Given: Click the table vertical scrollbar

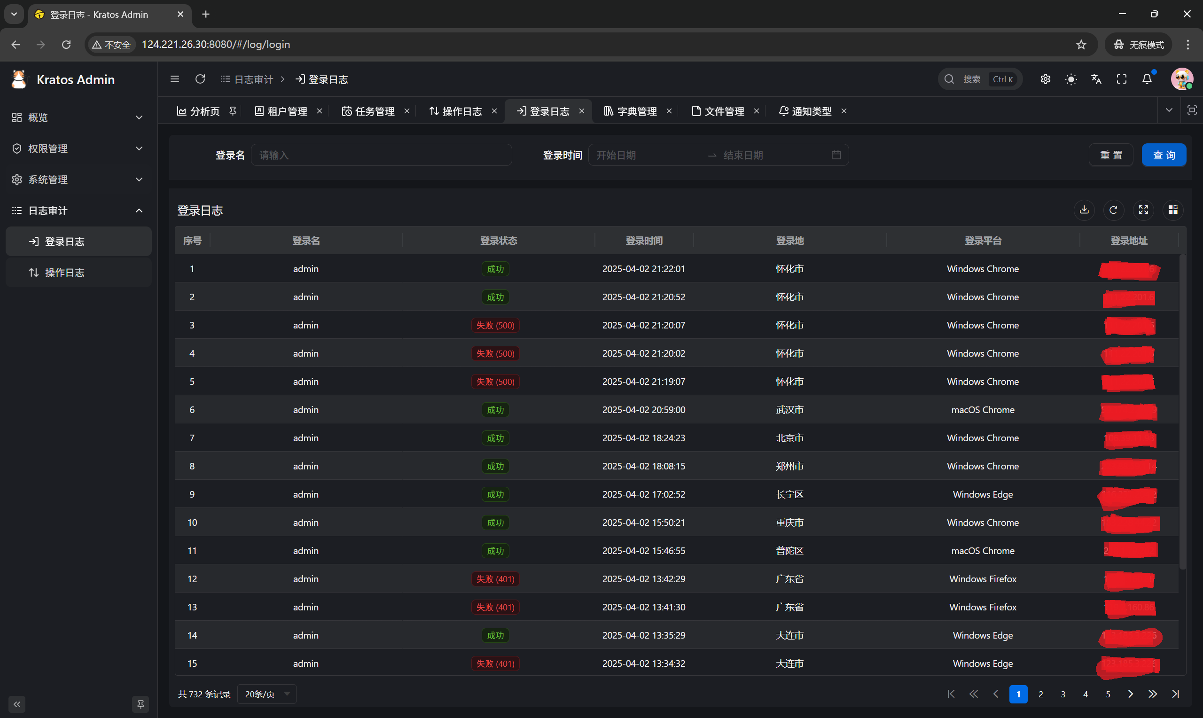Looking at the screenshot, I should click(1182, 411).
